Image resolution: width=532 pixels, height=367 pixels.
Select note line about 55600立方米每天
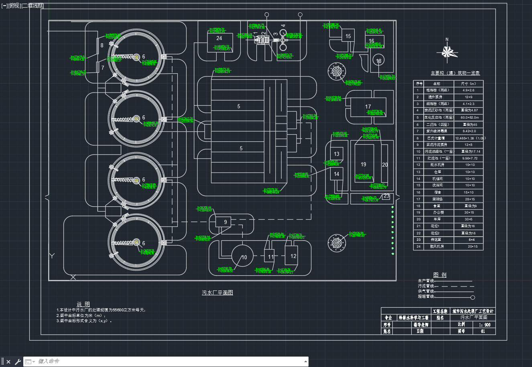coord(101,310)
